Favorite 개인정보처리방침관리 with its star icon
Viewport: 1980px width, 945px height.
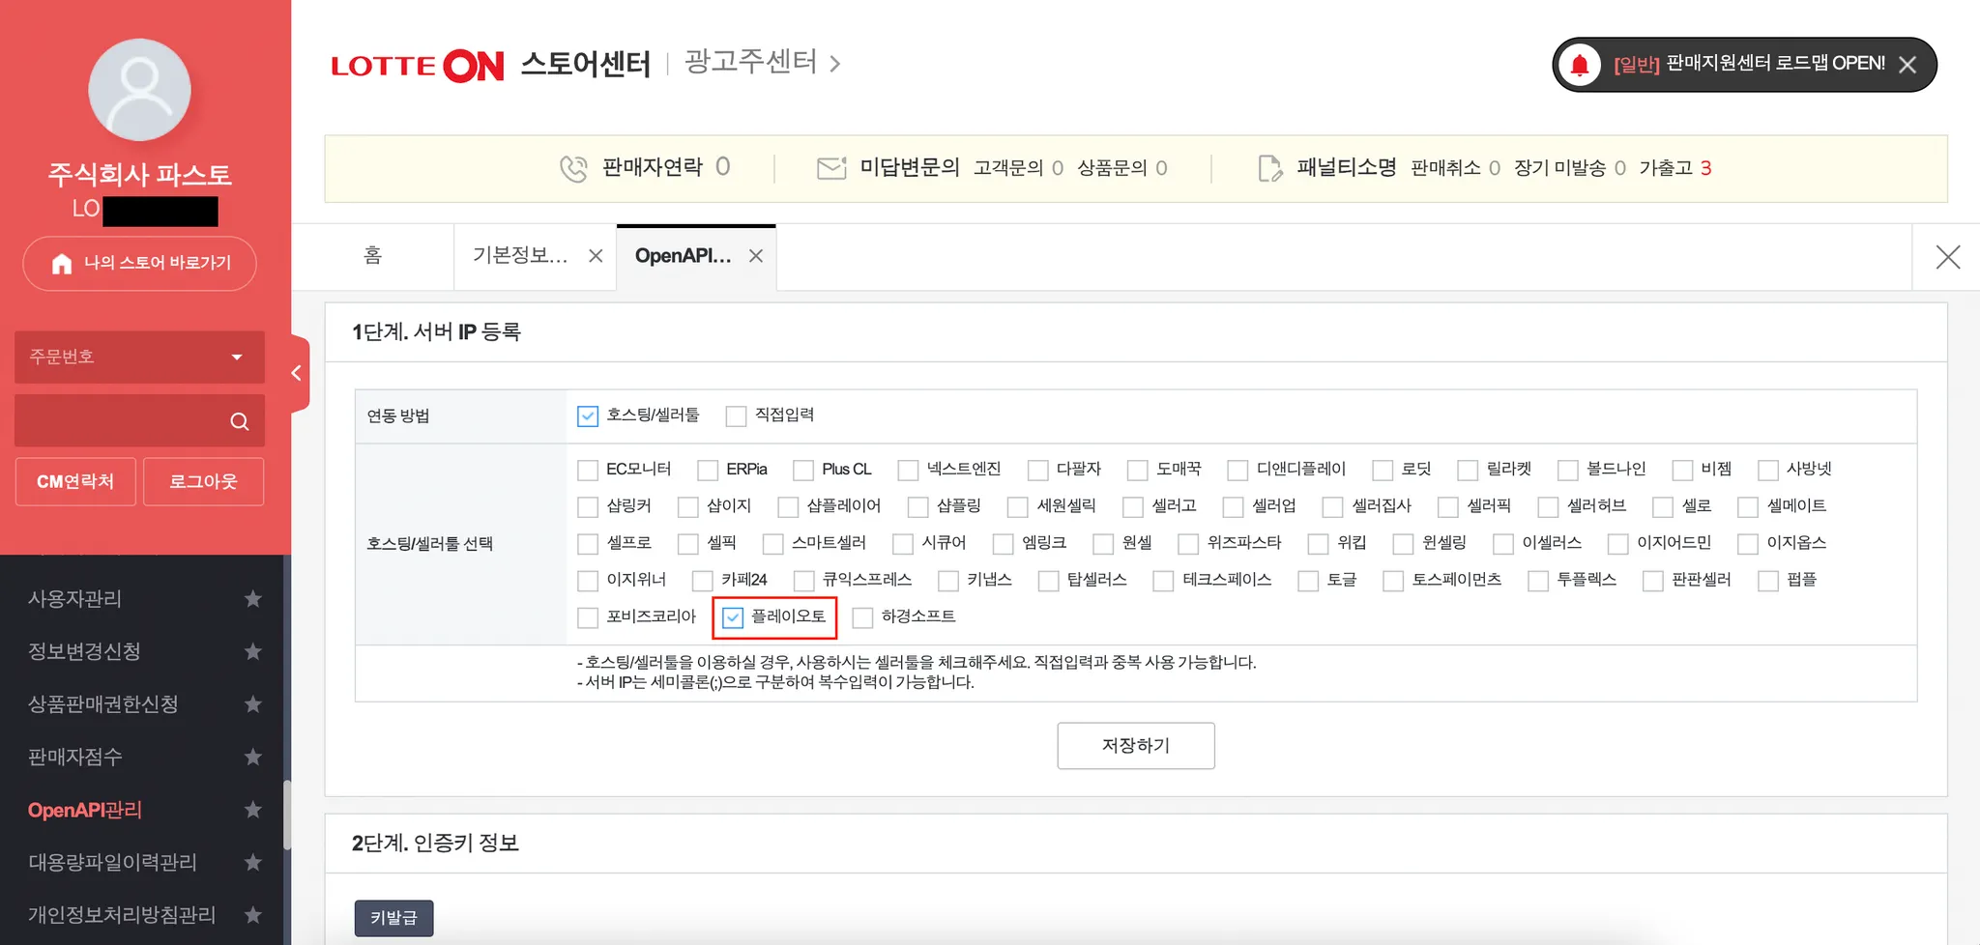[253, 914]
